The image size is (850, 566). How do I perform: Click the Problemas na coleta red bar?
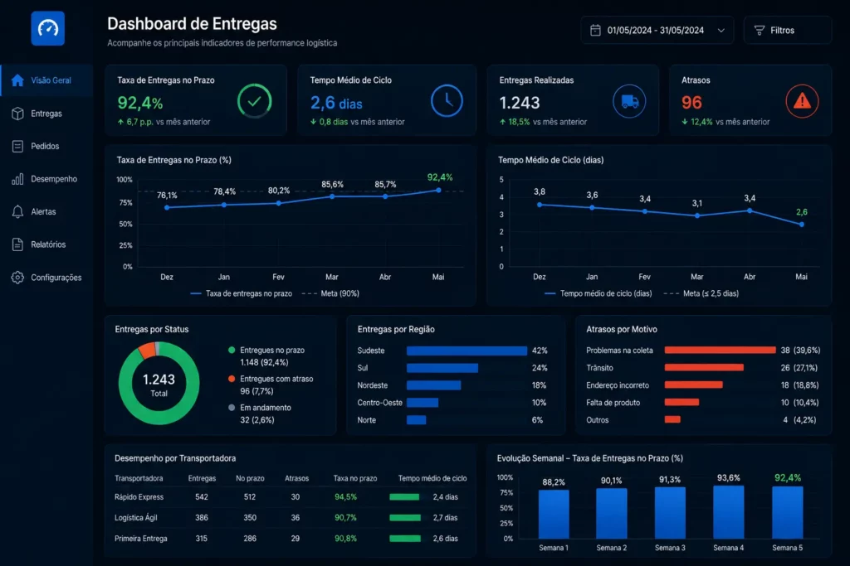720,350
